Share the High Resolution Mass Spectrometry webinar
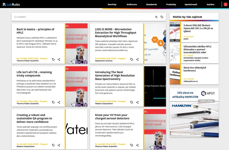229x150 pixels. [137, 102]
